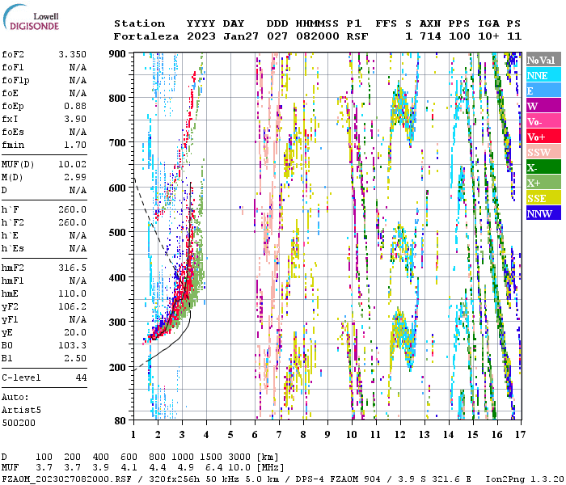Click the Ion2Png 1.3.20 version text
Screen dimensions: 566x485
click(526, 479)
